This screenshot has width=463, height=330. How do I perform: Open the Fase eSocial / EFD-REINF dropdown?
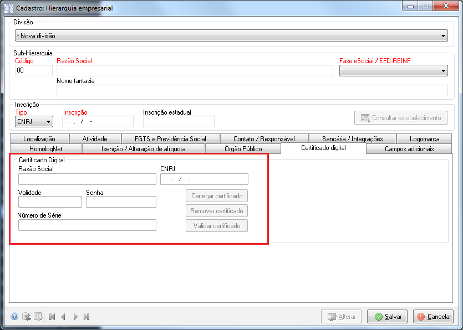click(443, 71)
